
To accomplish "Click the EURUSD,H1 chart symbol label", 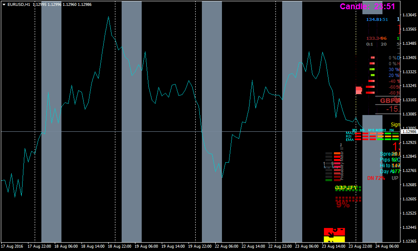I will (19, 4).
